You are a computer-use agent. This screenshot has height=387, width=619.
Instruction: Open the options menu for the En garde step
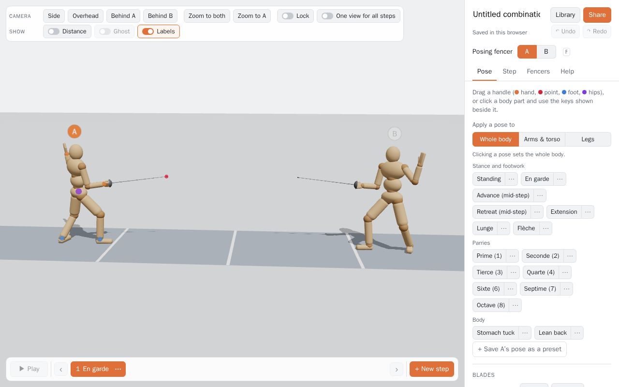118,369
